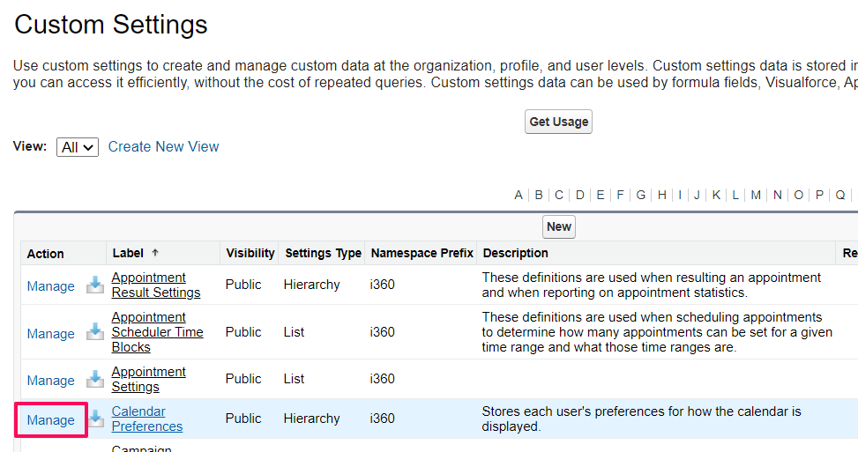This screenshot has width=858, height=452.
Task: Filter list by letter Q
Action: 840,195
